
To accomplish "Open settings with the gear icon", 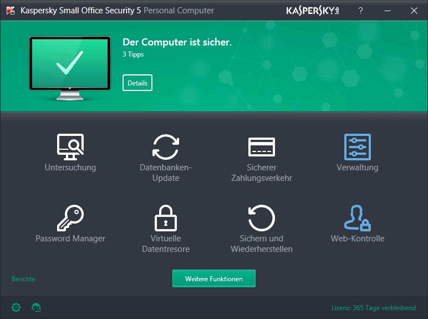I will (x=16, y=307).
